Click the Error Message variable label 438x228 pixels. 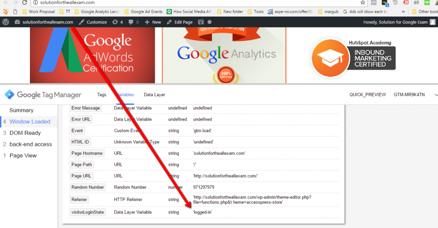(x=86, y=108)
